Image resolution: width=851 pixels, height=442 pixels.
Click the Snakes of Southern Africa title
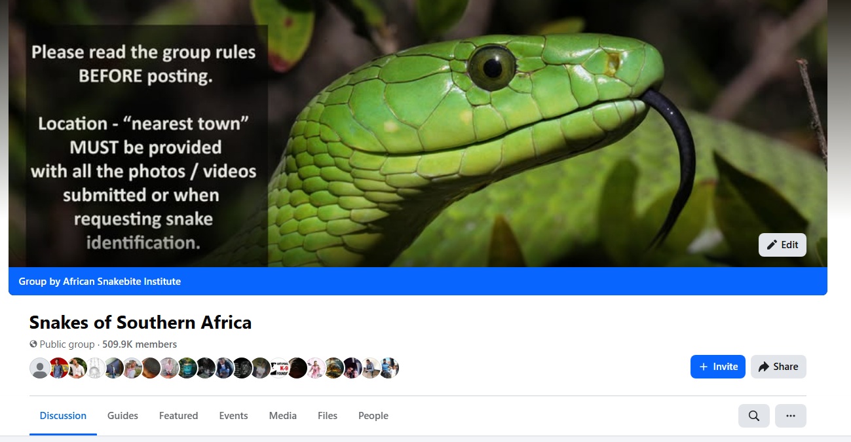point(140,322)
